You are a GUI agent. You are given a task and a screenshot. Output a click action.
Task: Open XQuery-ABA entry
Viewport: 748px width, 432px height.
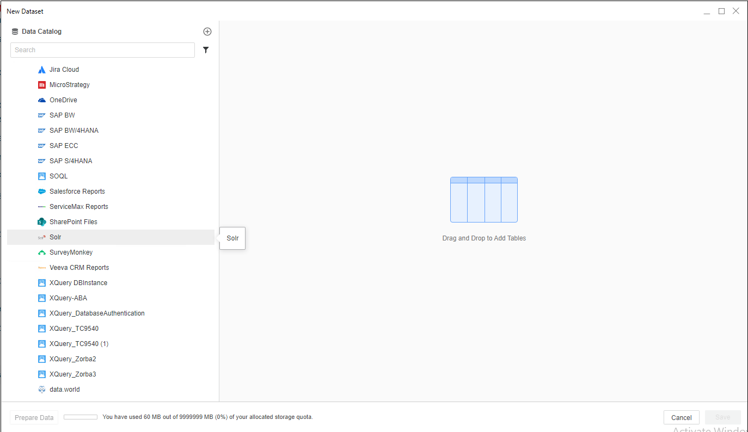[x=111, y=298]
